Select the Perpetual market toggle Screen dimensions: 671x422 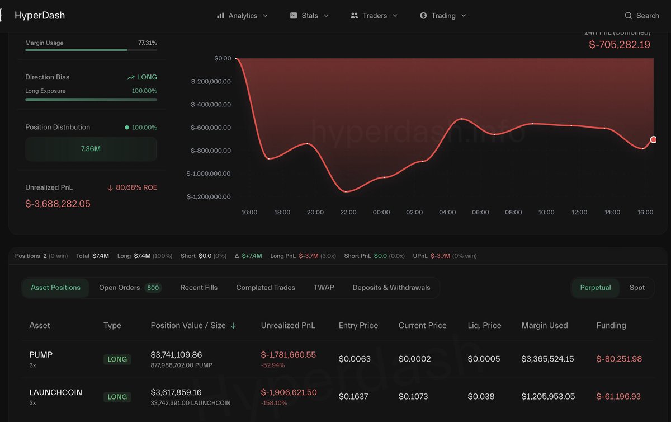(x=596, y=288)
